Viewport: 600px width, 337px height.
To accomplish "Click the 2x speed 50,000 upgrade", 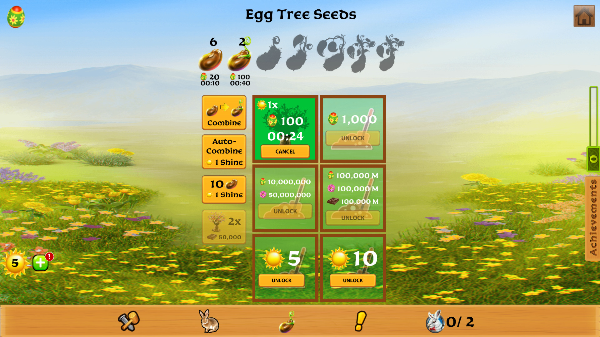I will (x=223, y=227).
